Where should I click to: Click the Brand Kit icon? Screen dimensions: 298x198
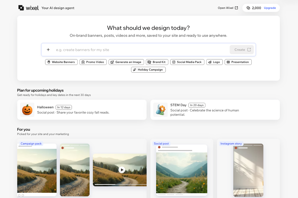(x=149, y=62)
